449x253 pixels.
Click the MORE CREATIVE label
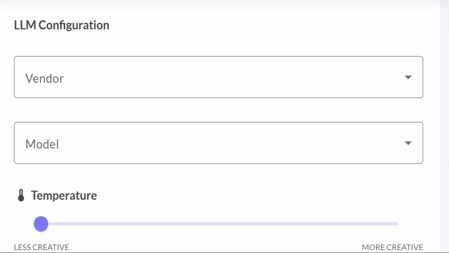[x=392, y=247]
